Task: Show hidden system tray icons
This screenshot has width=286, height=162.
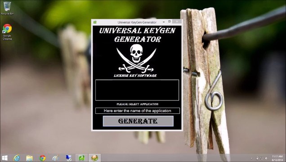Action: click(x=251, y=158)
